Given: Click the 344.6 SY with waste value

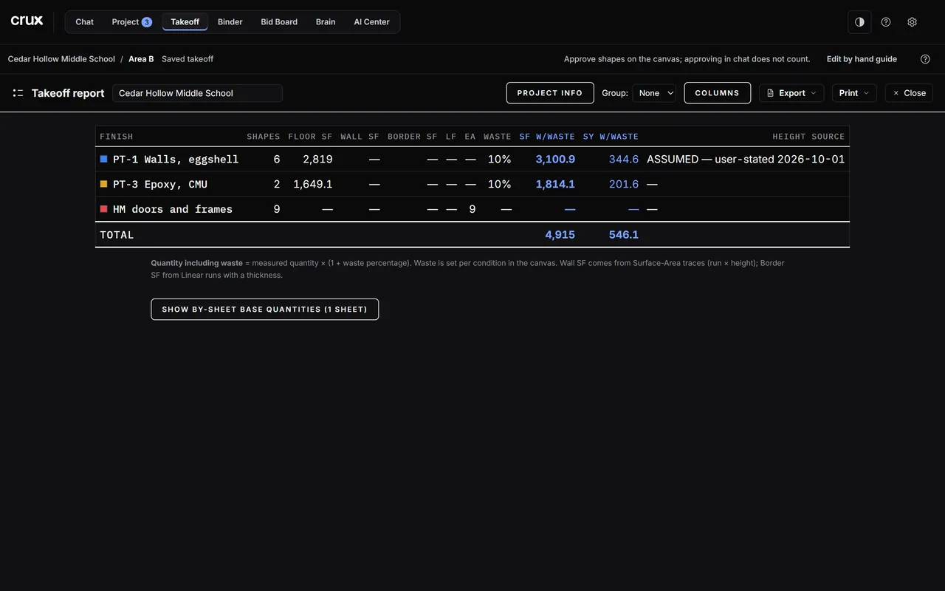Looking at the screenshot, I should point(624,159).
